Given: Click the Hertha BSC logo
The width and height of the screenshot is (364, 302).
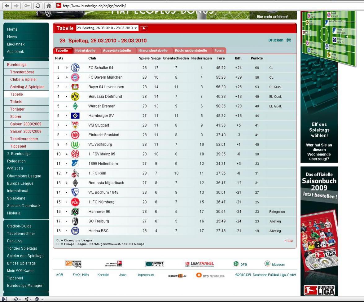Looking at the screenshot, I should click(x=75, y=231).
